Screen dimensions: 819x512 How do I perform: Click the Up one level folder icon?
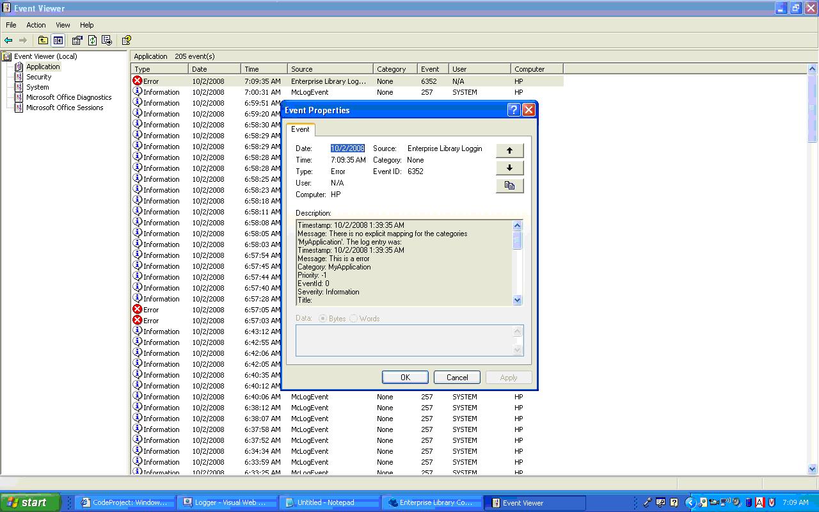pos(43,40)
